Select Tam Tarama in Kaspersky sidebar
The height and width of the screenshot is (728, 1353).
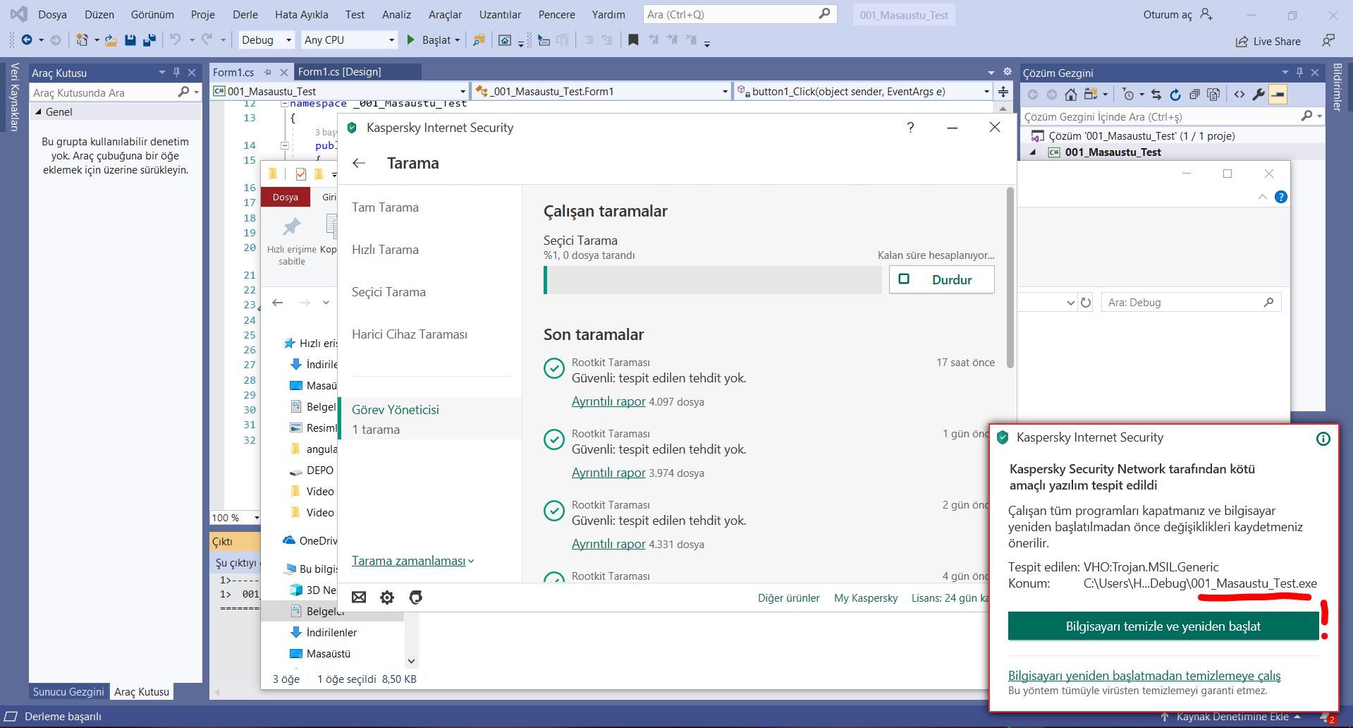point(385,207)
